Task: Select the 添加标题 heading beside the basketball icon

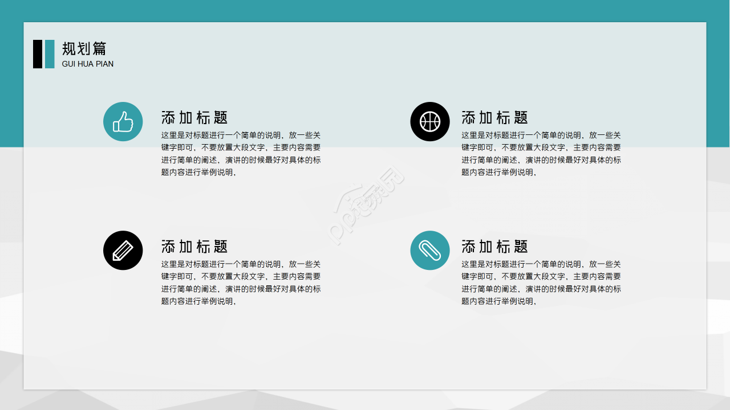Action: tap(494, 118)
